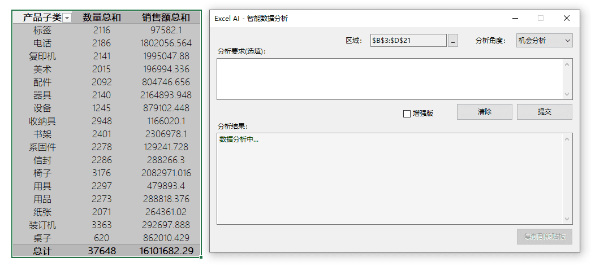
Task: Click sales cell 2306978.1
Action: 166,134
